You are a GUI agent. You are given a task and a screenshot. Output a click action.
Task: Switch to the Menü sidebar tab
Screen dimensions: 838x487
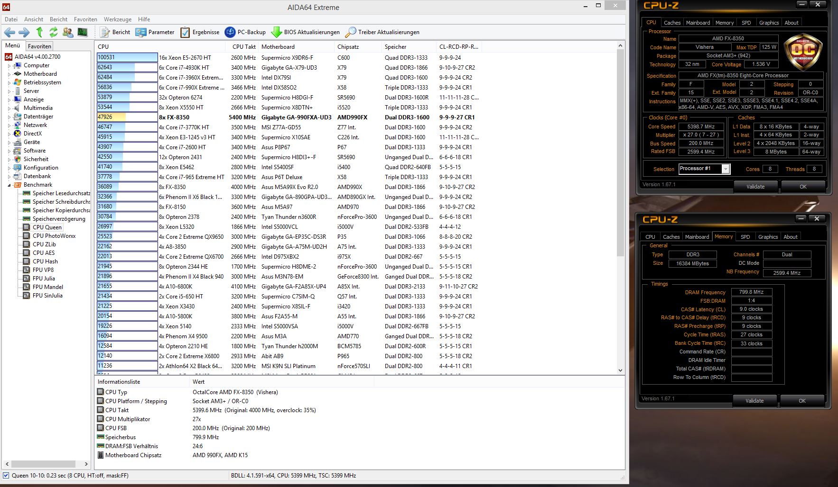tap(13, 45)
